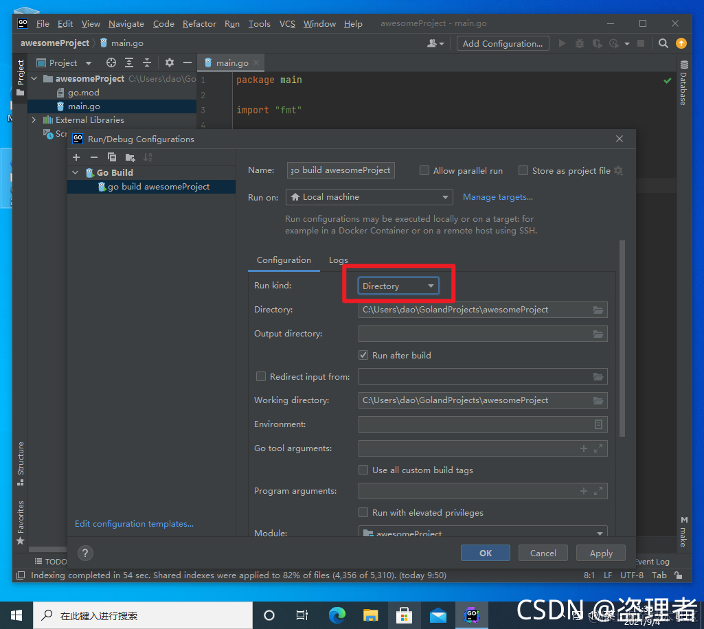This screenshot has width=704, height=629.
Task: Open the help question mark button
Action: click(x=85, y=553)
